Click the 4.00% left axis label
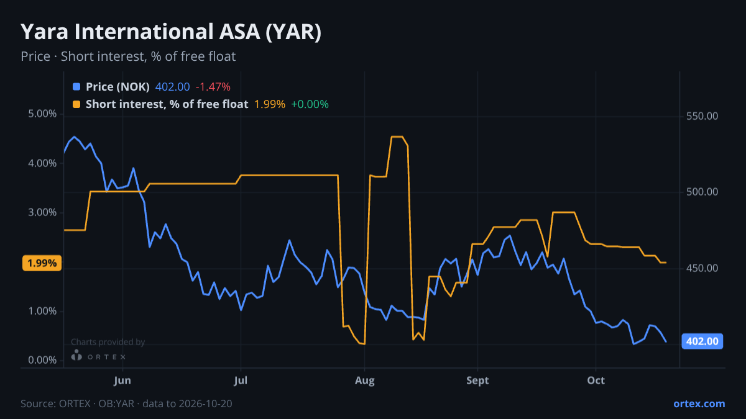This screenshot has height=419, width=746. [x=43, y=163]
